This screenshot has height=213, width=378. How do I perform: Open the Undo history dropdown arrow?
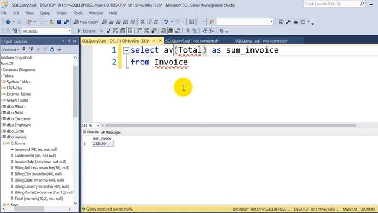point(172,22)
